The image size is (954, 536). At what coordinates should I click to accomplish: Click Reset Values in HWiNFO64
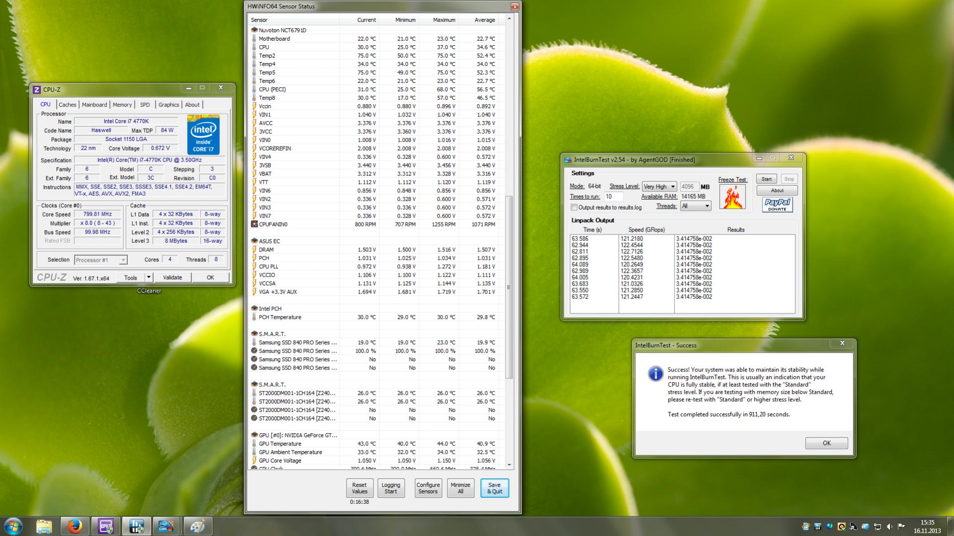pyautogui.click(x=359, y=488)
